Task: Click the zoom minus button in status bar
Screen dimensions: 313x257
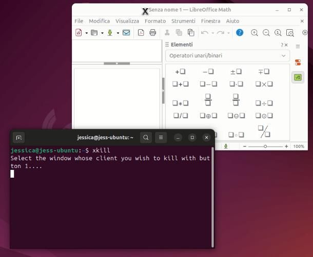Action: pos(245,146)
